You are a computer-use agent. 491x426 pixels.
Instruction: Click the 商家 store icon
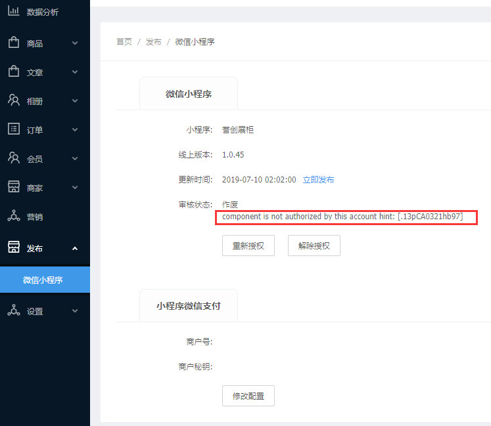tap(13, 186)
